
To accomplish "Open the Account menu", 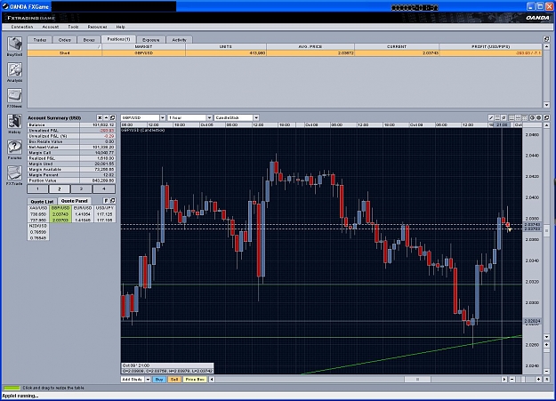I will [x=51, y=27].
